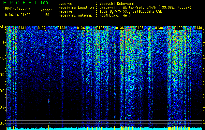Click the 0136 time marker
Viewport: 205px width, 130px height.
[x=120, y=28]
